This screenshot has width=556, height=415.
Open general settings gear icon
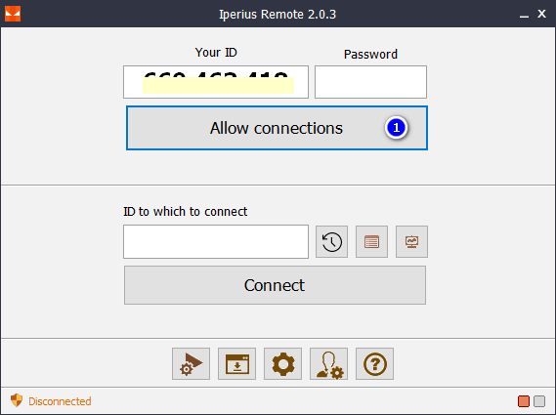283,363
